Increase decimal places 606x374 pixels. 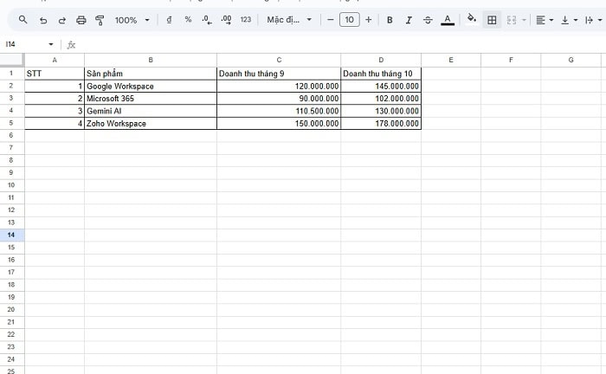tap(226, 20)
